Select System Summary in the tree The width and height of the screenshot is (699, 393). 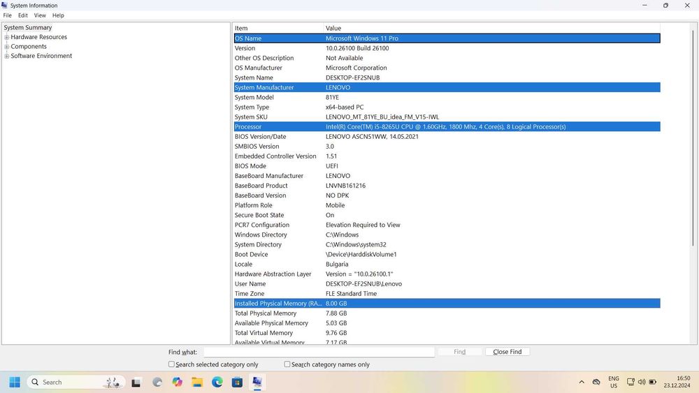pos(28,28)
